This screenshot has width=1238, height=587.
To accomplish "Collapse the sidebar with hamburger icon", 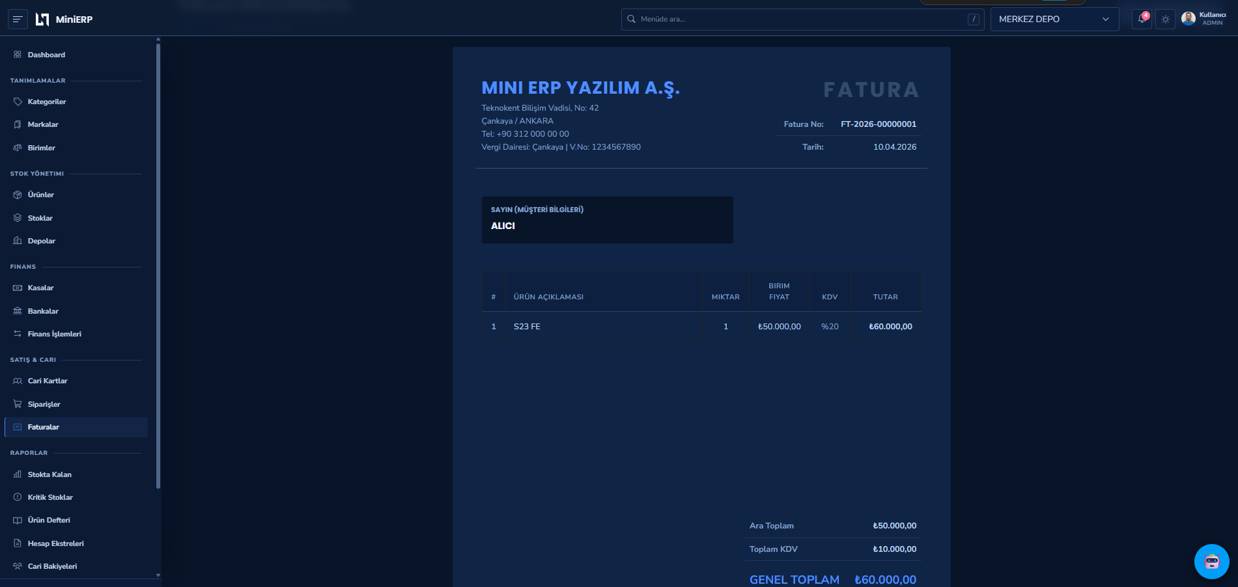I will 18,20.
